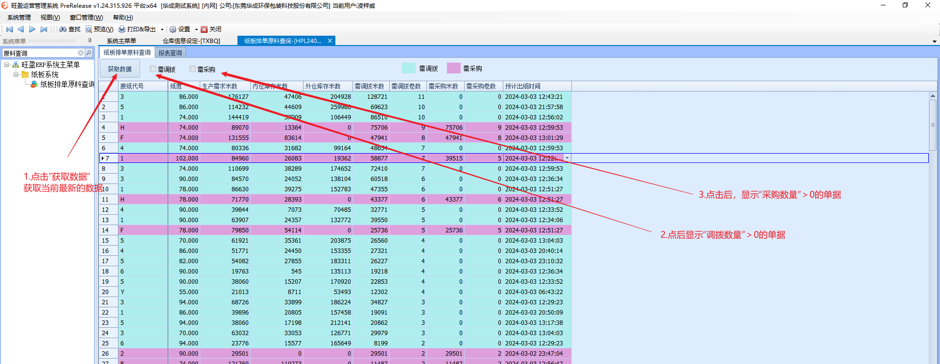Jump to the last record arrow
Screen dimensions: 940x364
coord(44,29)
